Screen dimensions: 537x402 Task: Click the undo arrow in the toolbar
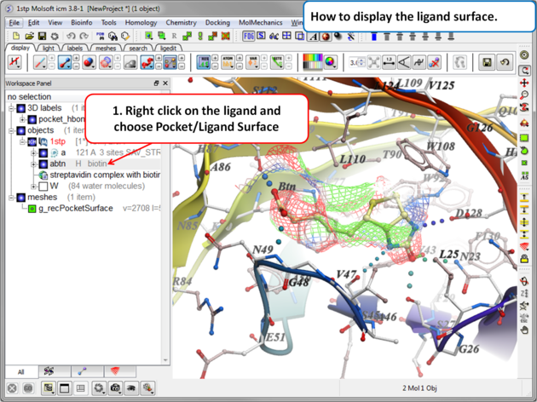[x=70, y=37]
